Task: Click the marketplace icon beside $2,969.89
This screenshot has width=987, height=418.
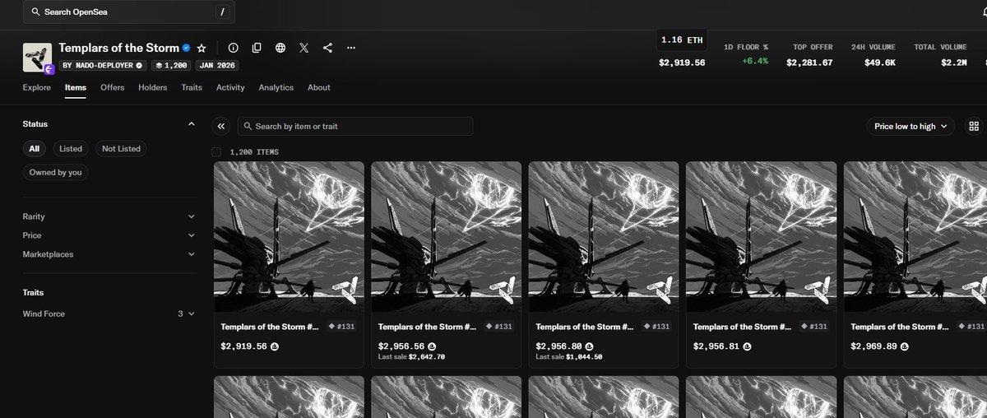Action: point(904,346)
